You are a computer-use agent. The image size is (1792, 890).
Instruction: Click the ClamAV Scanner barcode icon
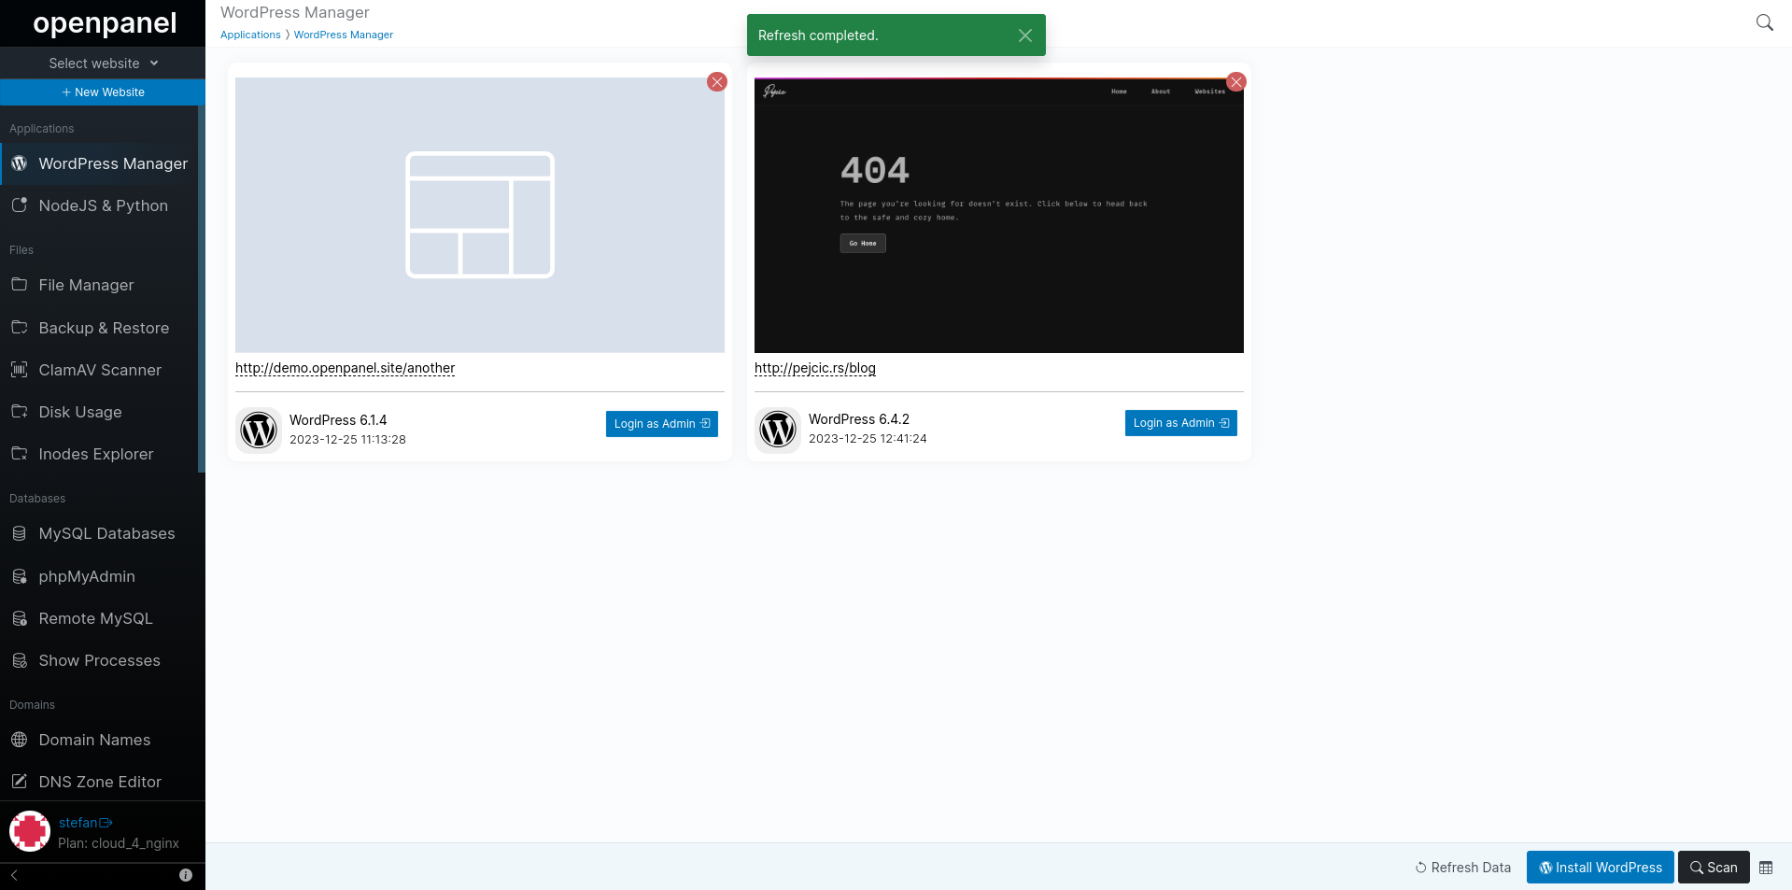coord(19,370)
